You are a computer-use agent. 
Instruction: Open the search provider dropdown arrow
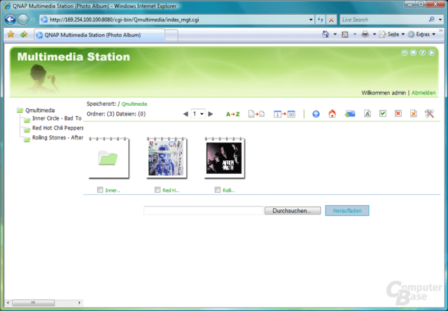coord(440,20)
